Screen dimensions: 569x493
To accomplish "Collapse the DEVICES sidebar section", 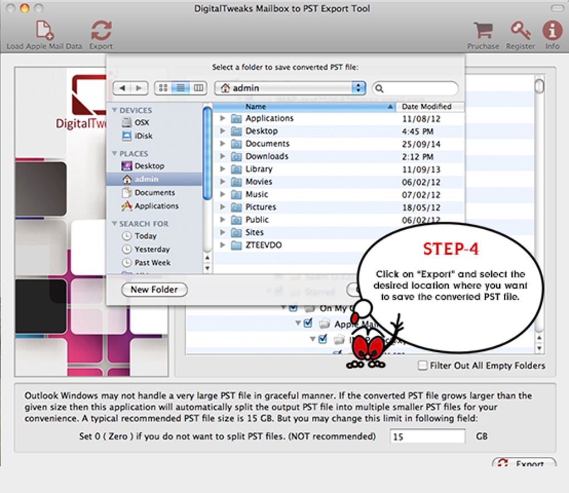I will (114, 110).
